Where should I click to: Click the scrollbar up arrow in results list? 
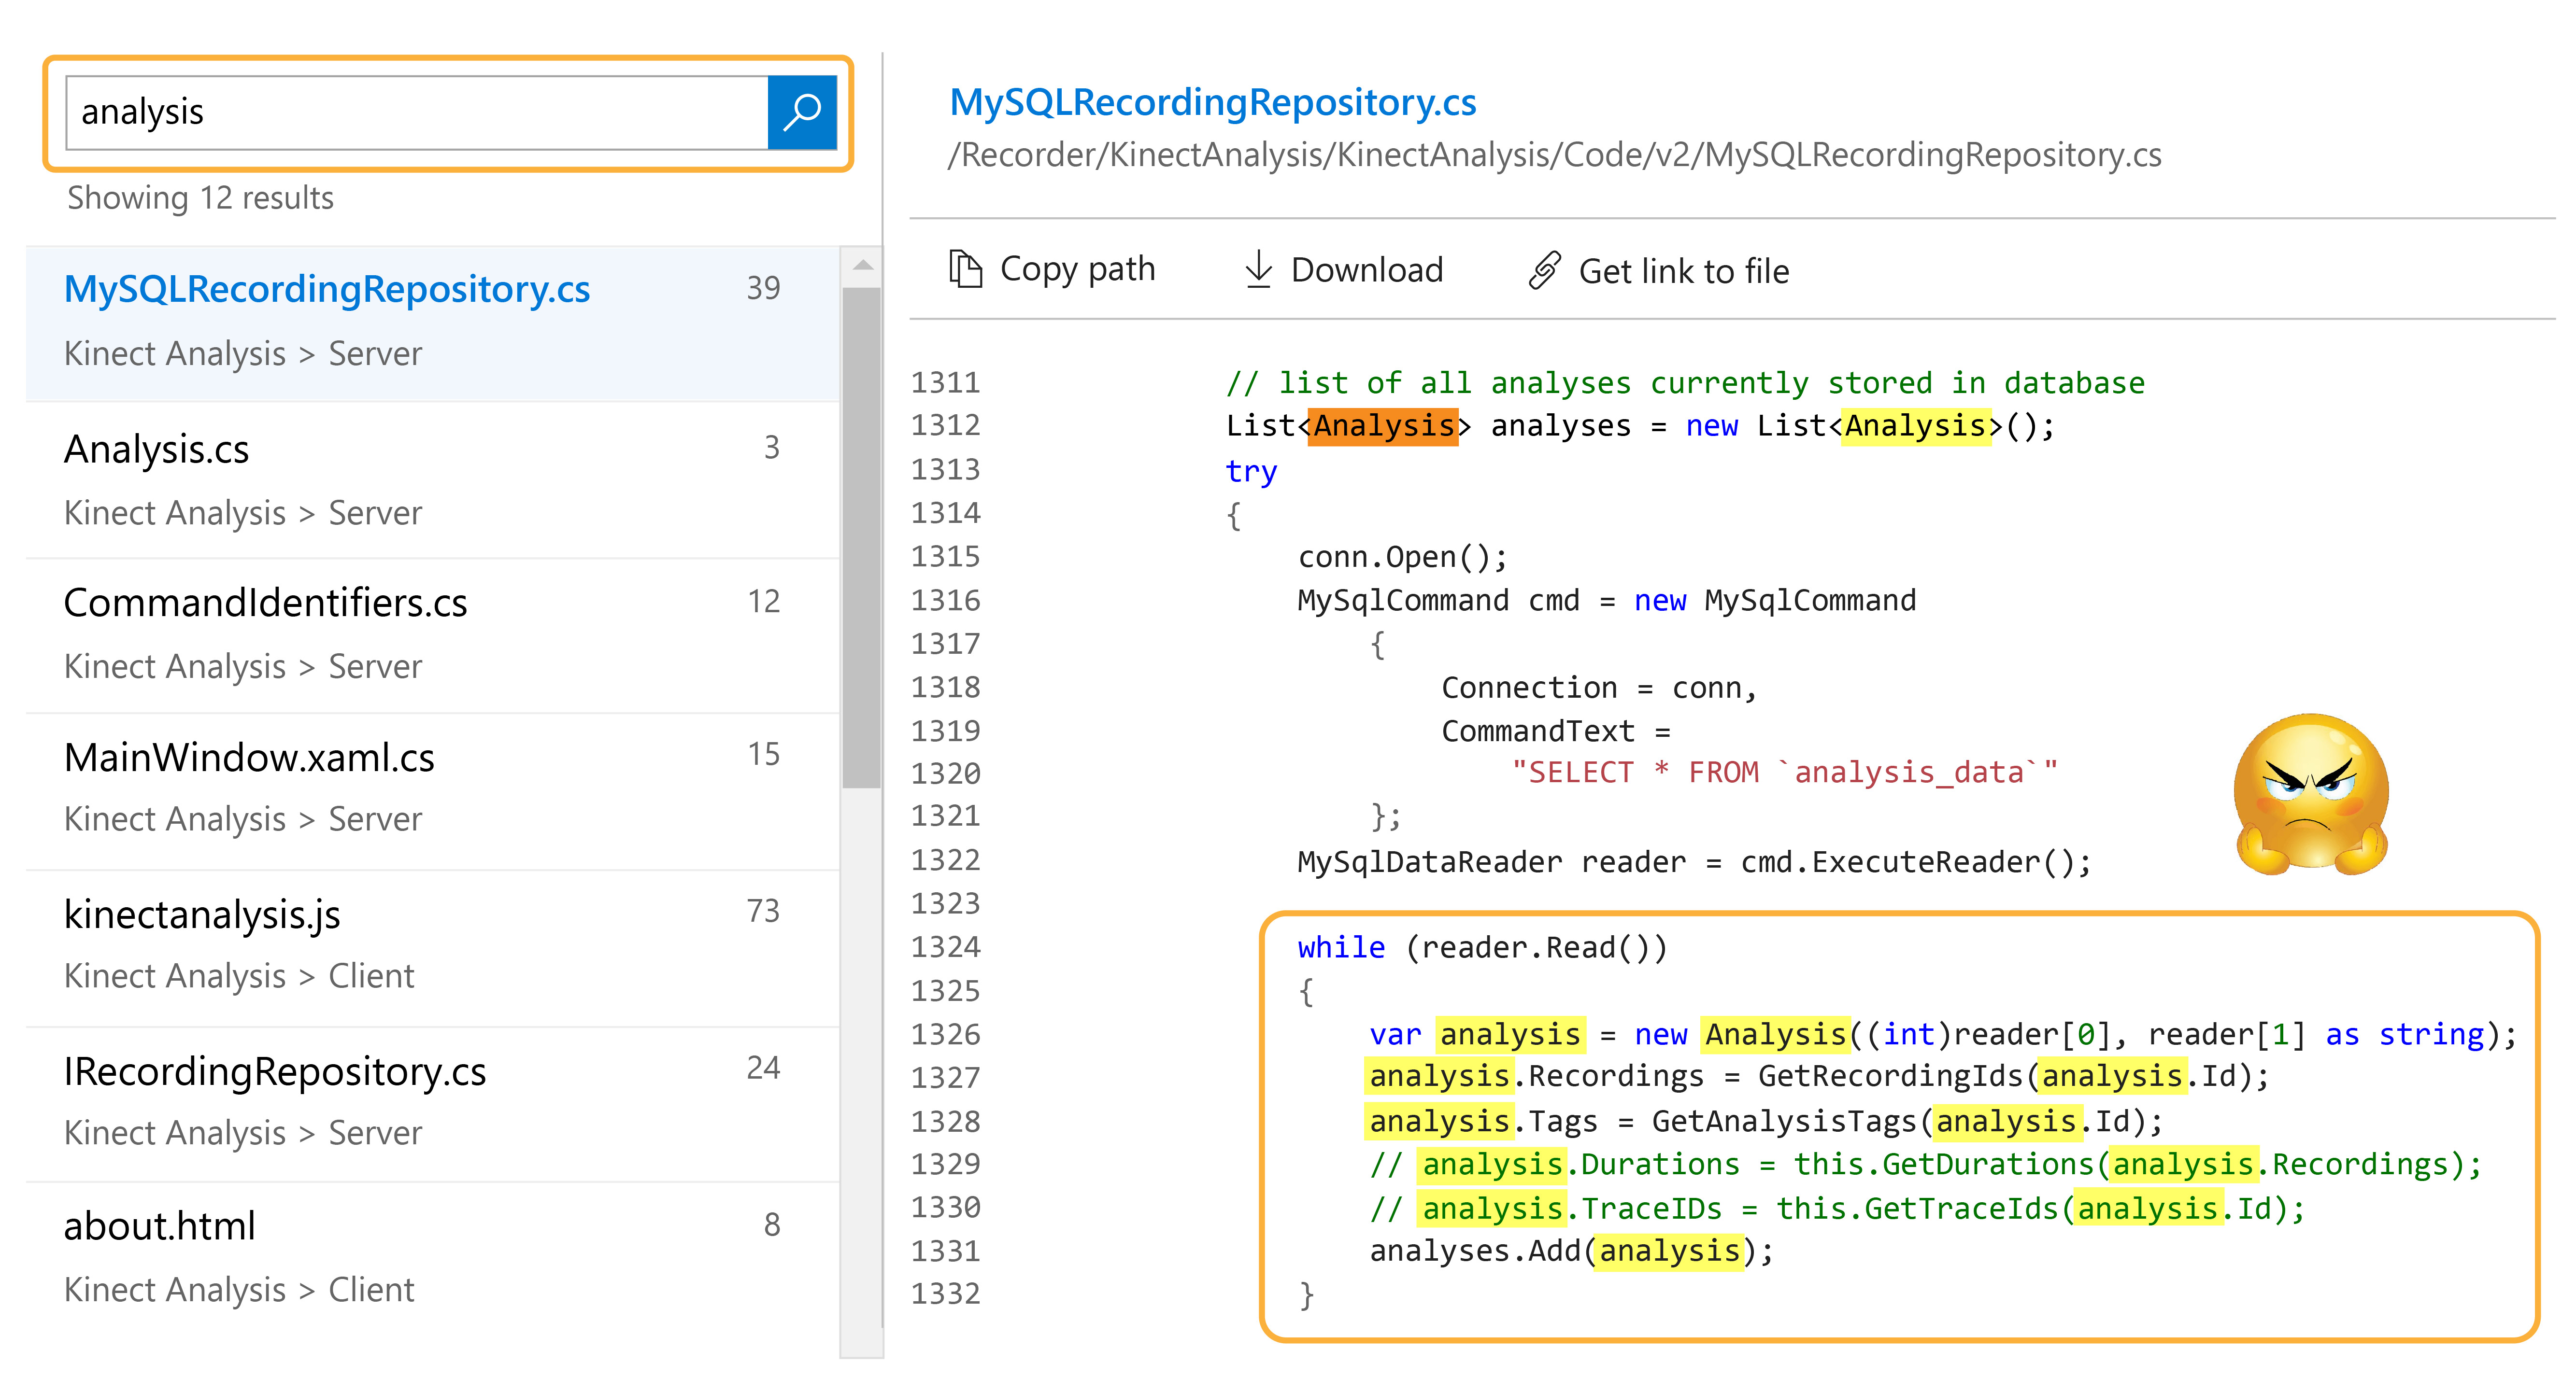(862, 266)
